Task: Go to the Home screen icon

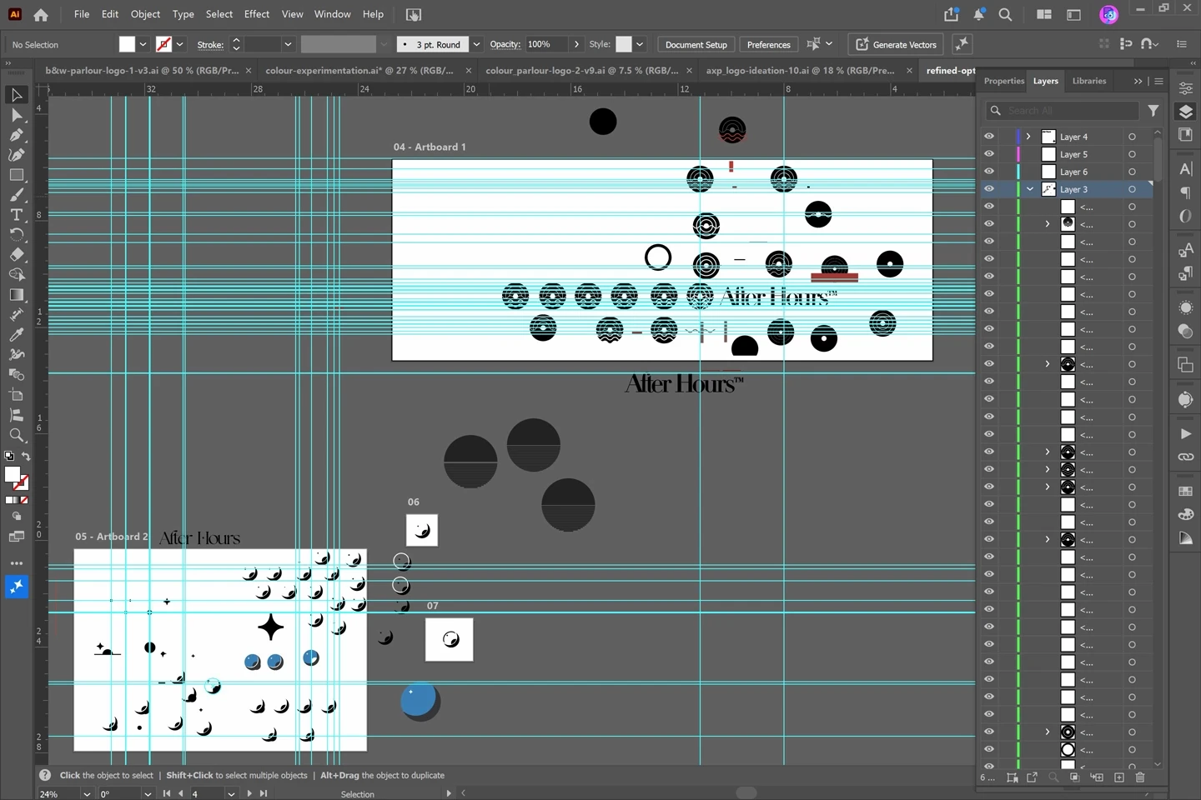Action: pos(41,14)
